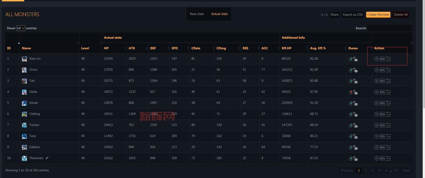Viewport: 425px width, 178px height.
Task: Go to page 2 of results
Action: (x=366, y=171)
